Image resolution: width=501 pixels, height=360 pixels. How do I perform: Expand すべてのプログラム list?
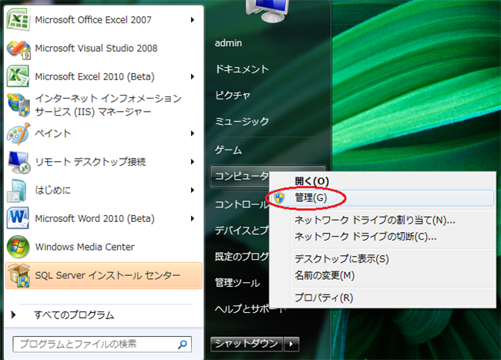74,315
